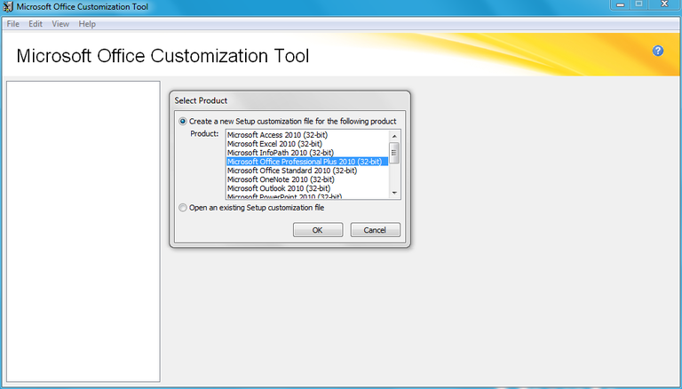Click the Office Customization Tool title bar icon
The width and height of the screenshot is (682, 389).
pyautogui.click(x=8, y=7)
